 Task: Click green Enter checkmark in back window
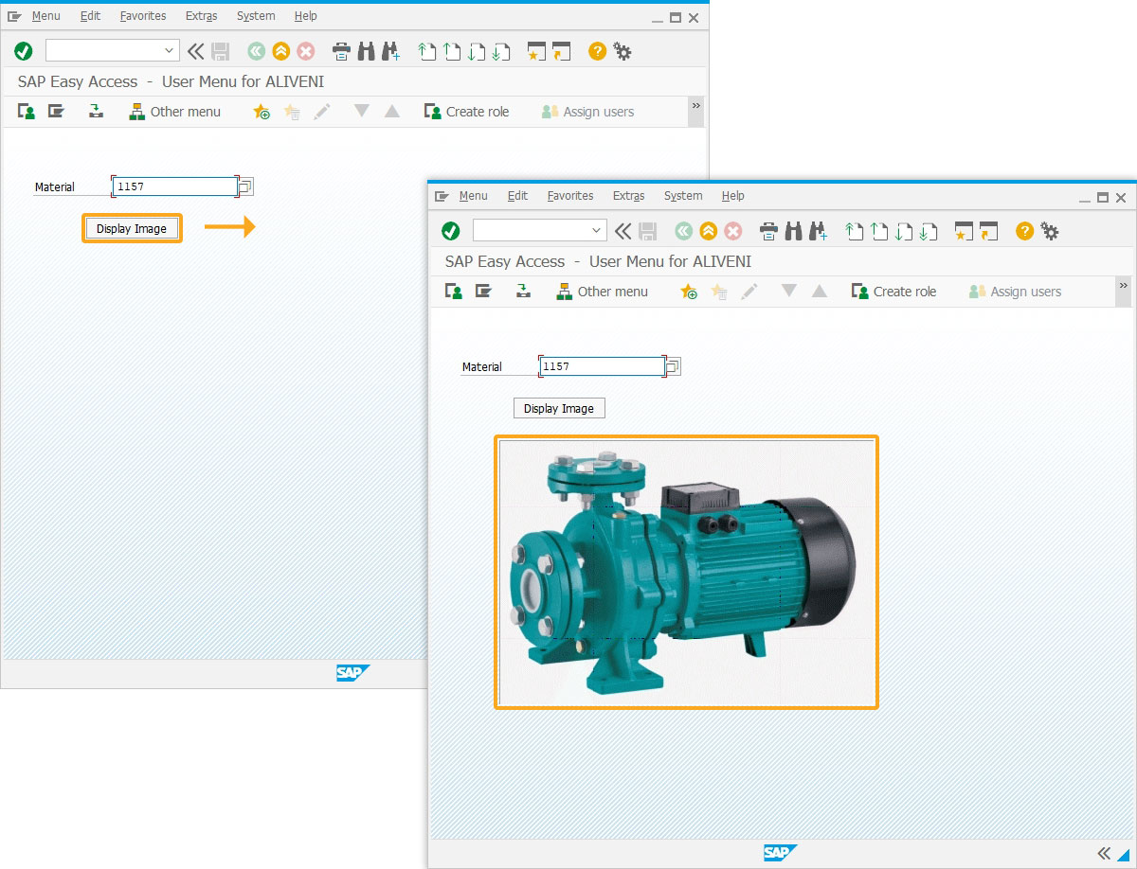click(24, 51)
